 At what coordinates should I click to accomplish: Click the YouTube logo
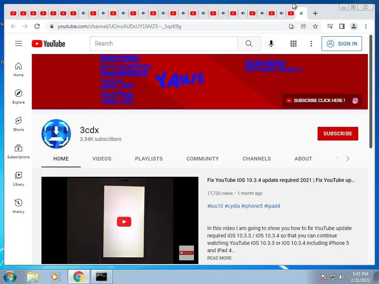48,44
